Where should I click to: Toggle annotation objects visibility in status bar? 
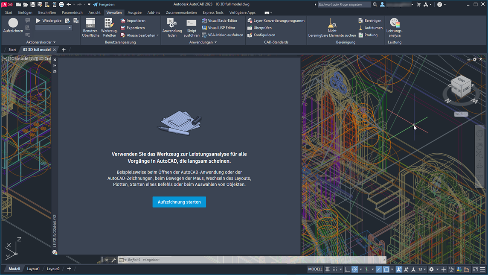(399, 269)
